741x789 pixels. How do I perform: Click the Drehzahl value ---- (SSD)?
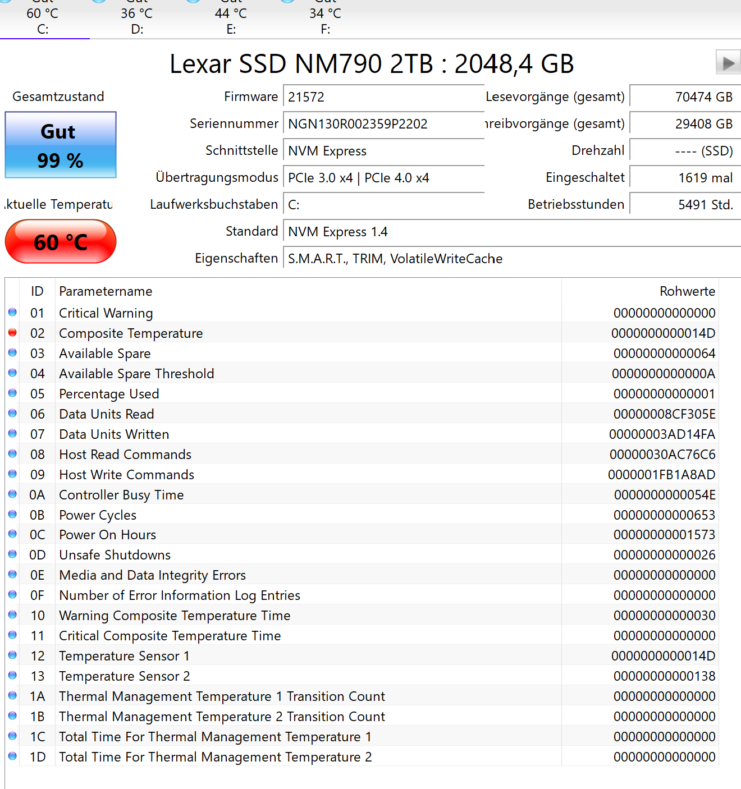[x=685, y=150]
